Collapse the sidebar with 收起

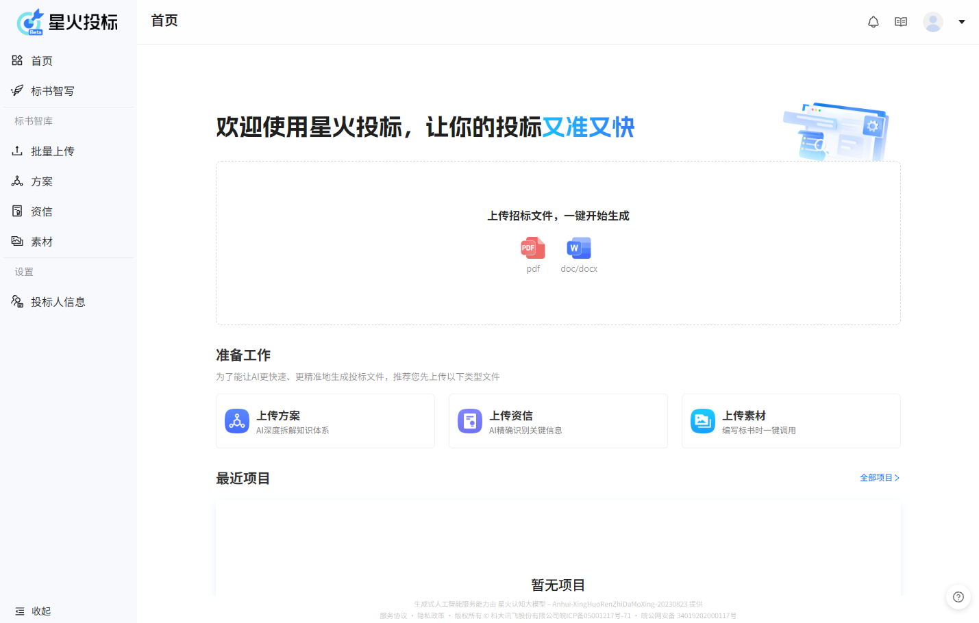coord(33,611)
